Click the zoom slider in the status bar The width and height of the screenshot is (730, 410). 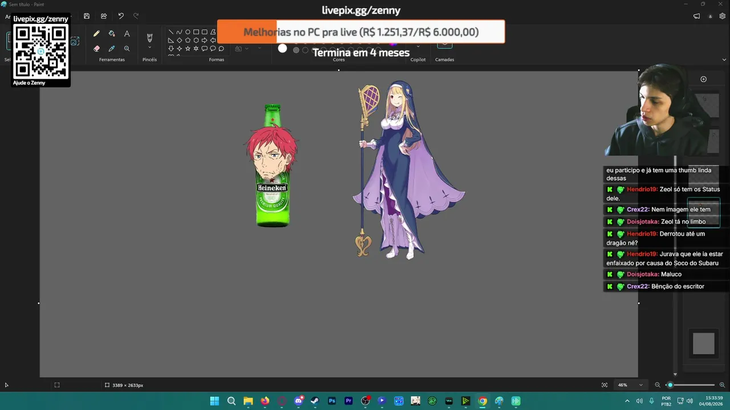pyautogui.click(x=690, y=385)
